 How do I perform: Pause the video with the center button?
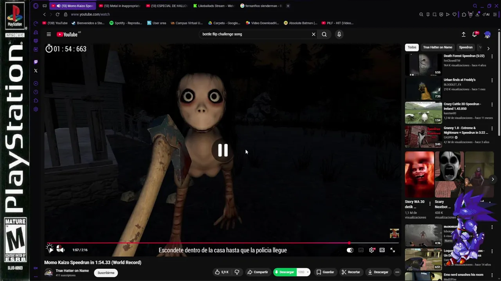tap(223, 150)
